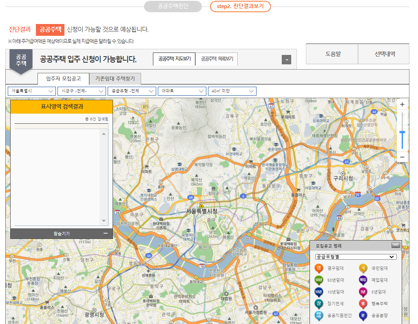Zoom out the map with minus button
The width and height of the screenshot is (418, 324).
tap(402, 157)
